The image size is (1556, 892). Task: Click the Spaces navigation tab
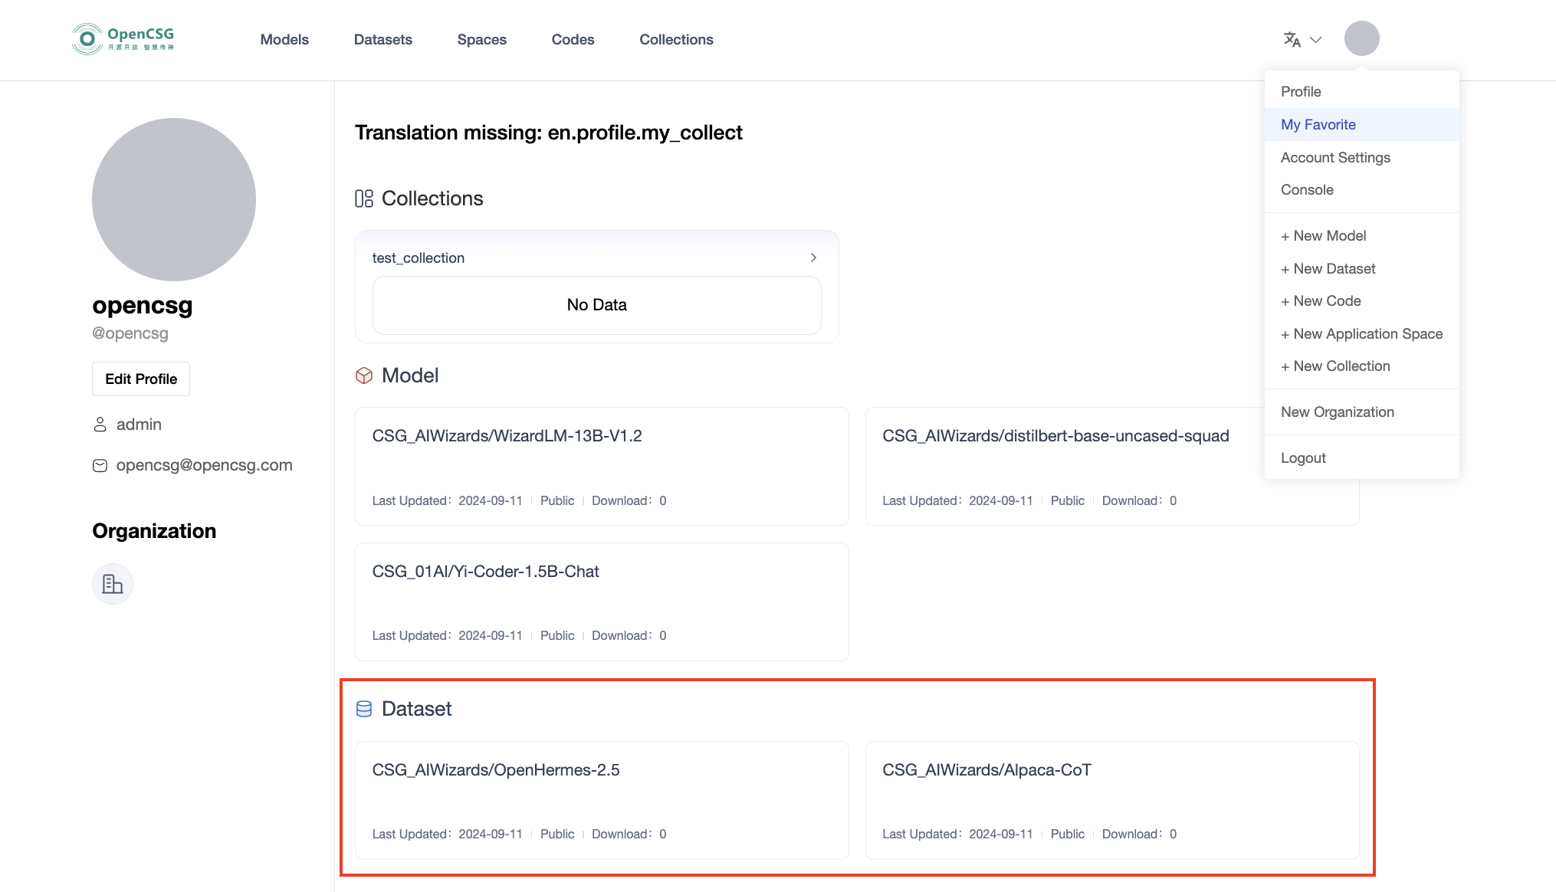tap(482, 40)
